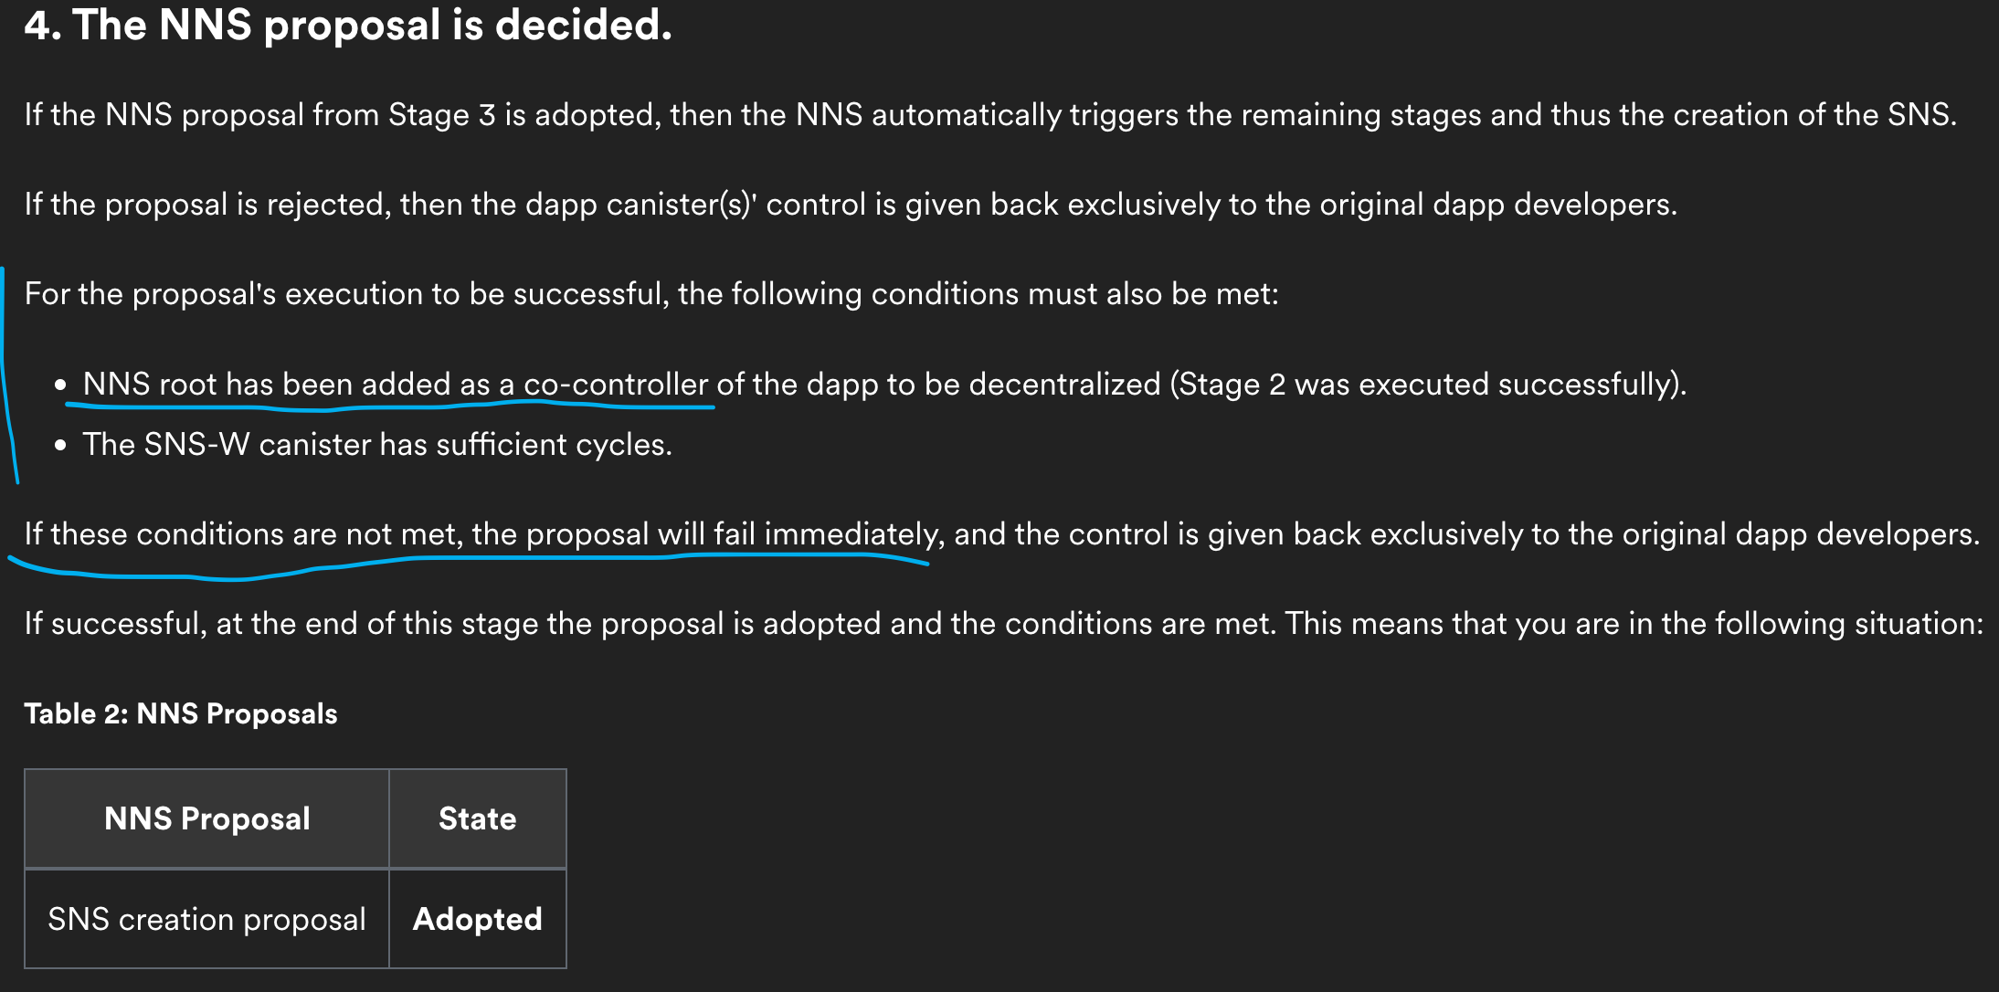Click the 'Table 2: NNS Proposals' caption
Screen dimensions: 1999x992
(x=180, y=713)
